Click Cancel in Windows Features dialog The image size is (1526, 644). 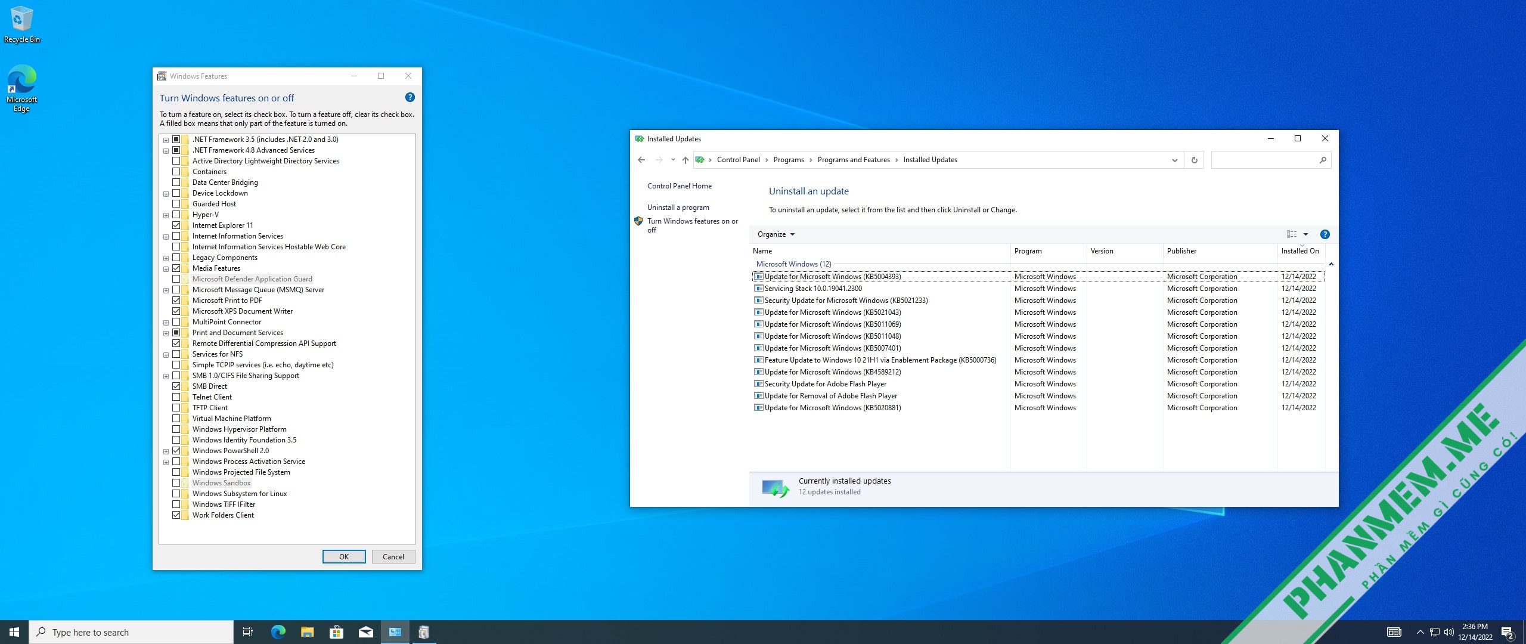click(393, 556)
